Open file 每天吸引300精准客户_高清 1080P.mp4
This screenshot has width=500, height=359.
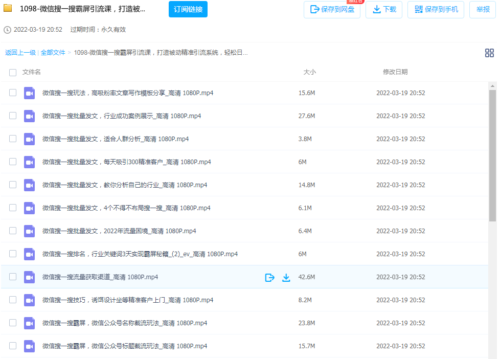[x=126, y=162]
